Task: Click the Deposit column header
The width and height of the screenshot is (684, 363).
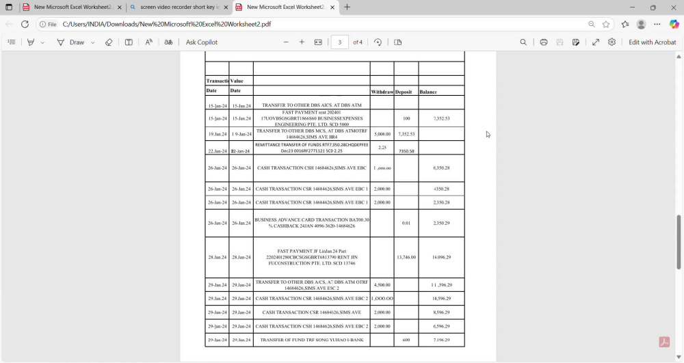Action: pos(404,92)
